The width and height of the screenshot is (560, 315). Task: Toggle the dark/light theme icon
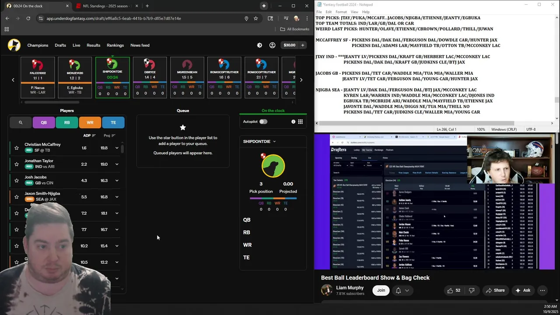(259, 45)
